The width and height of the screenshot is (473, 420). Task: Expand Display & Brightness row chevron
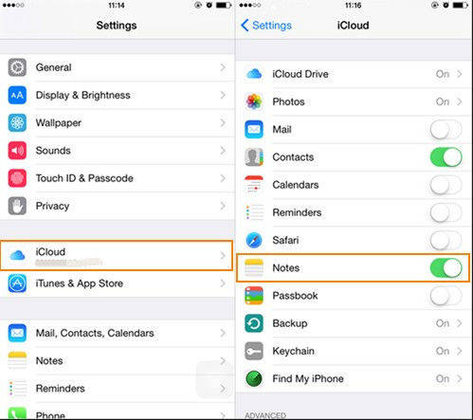coord(223,95)
